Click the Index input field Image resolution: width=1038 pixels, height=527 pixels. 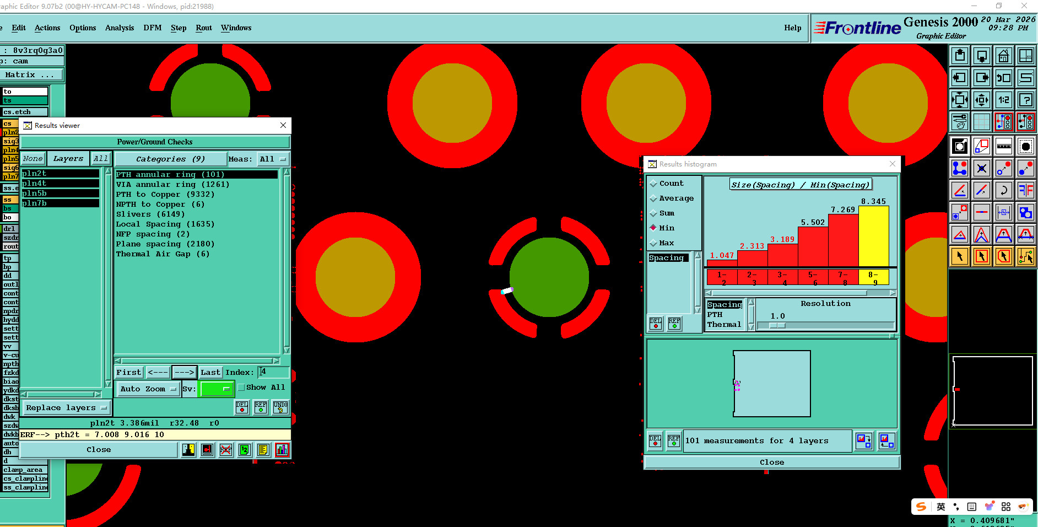pos(274,372)
